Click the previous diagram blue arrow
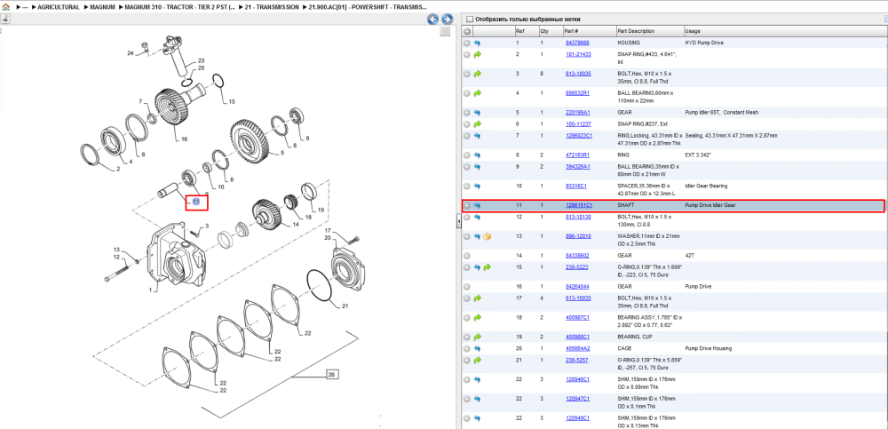 pyautogui.click(x=432, y=20)
